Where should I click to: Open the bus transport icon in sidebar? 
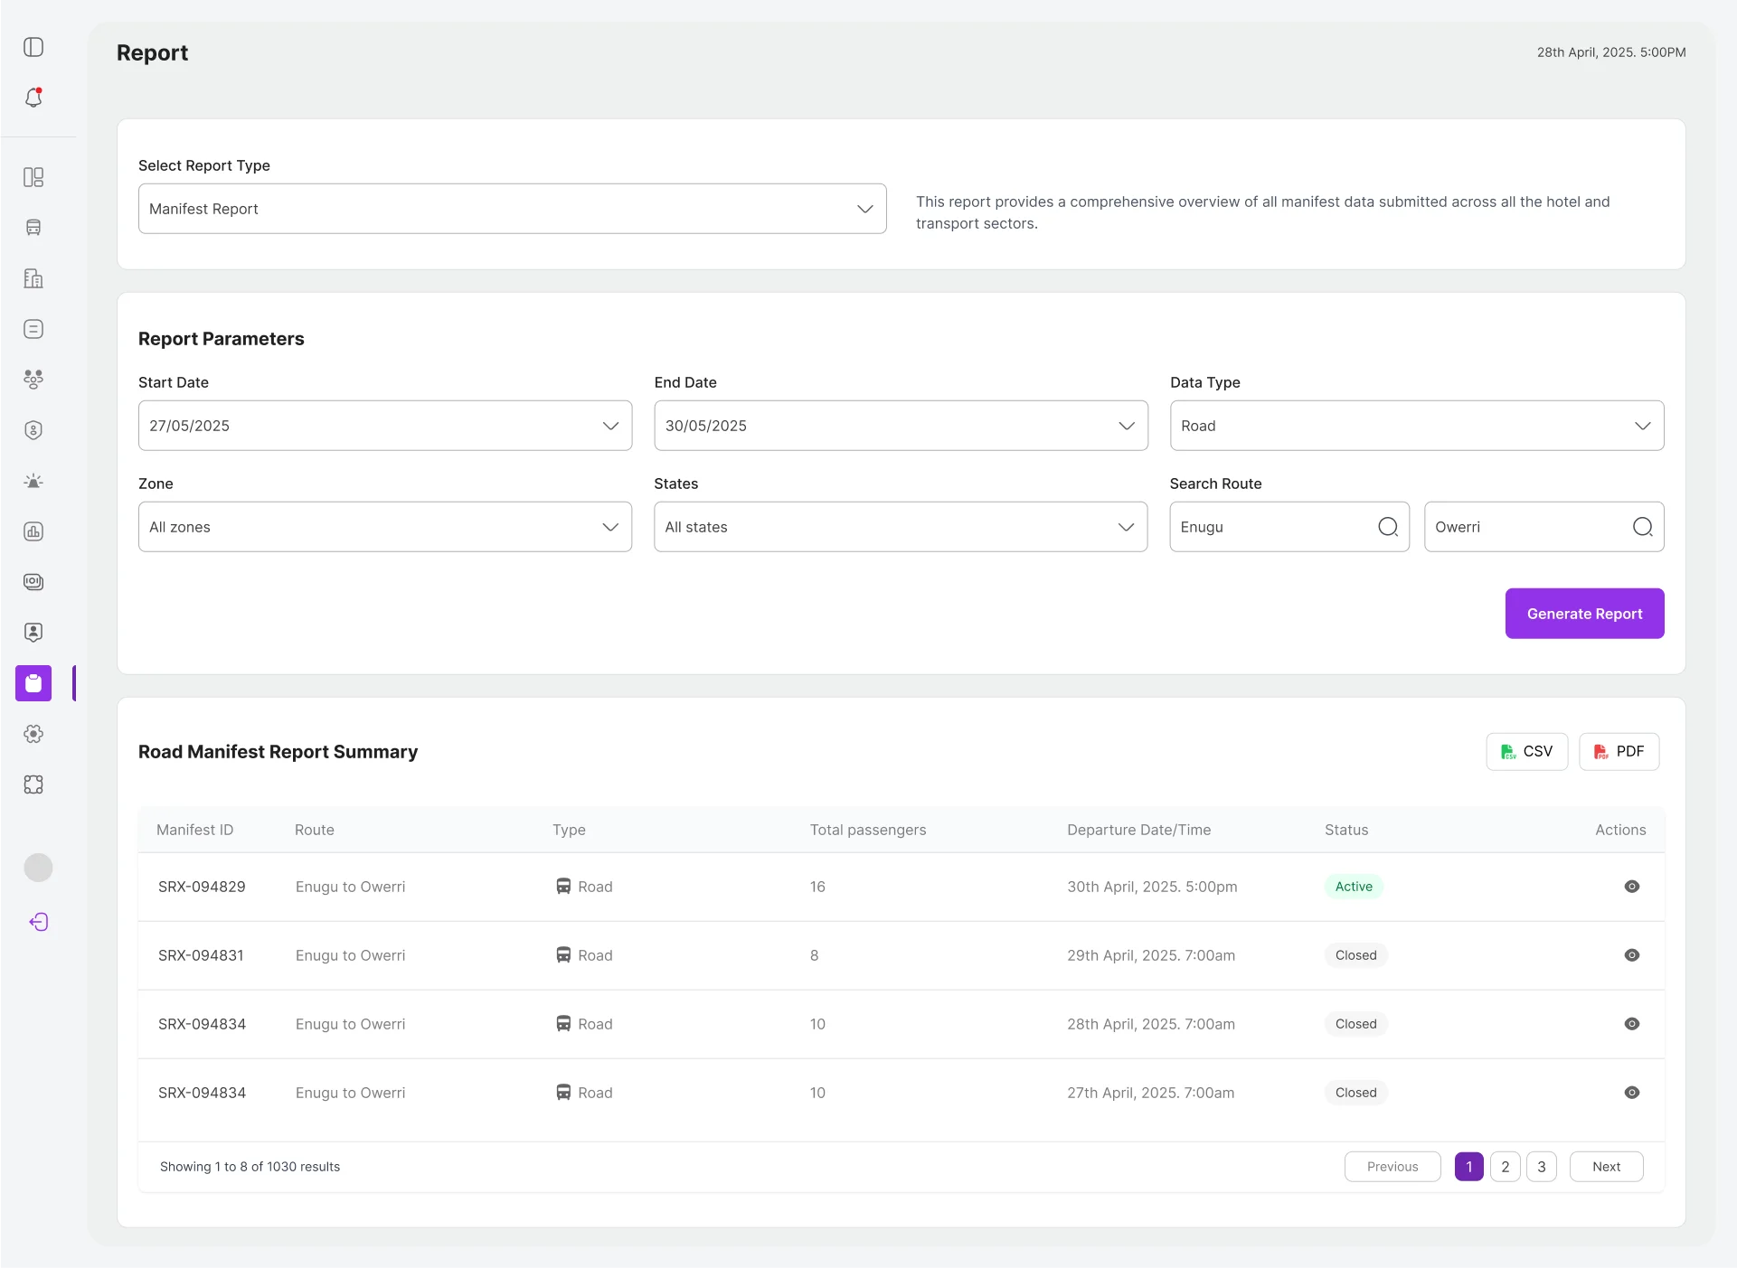coord(33,228)
